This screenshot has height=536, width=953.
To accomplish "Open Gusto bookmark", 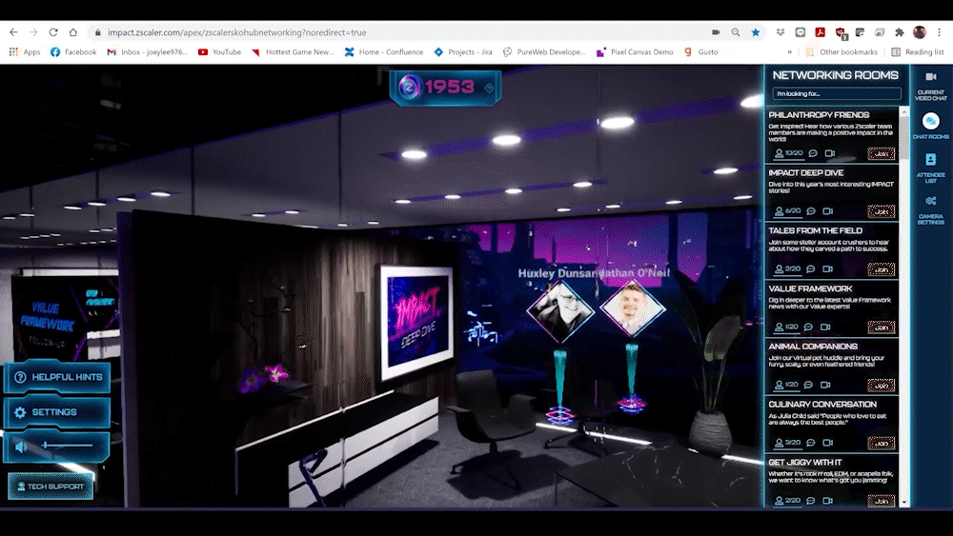I will [x=700, y=52].
